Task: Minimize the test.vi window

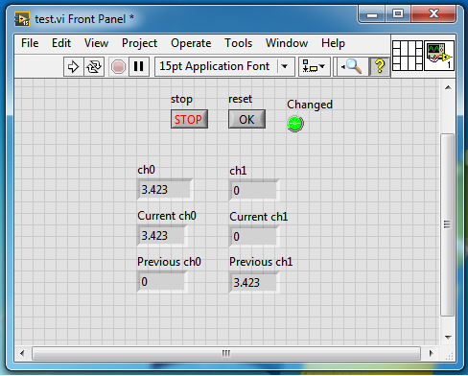Action: tap(372, 14)
